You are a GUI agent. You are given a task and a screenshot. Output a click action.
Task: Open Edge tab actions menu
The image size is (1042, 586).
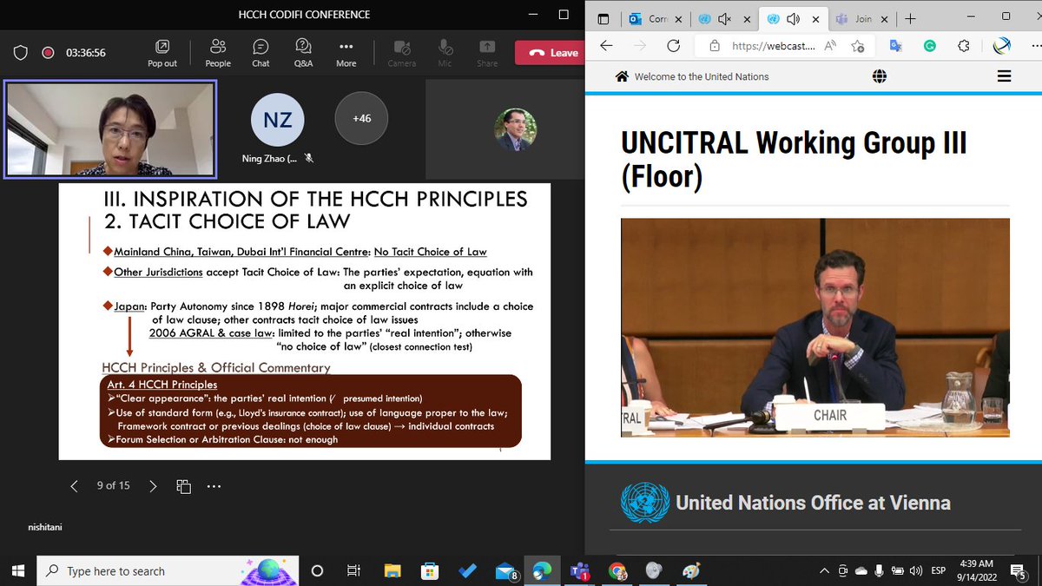[603, 18]
